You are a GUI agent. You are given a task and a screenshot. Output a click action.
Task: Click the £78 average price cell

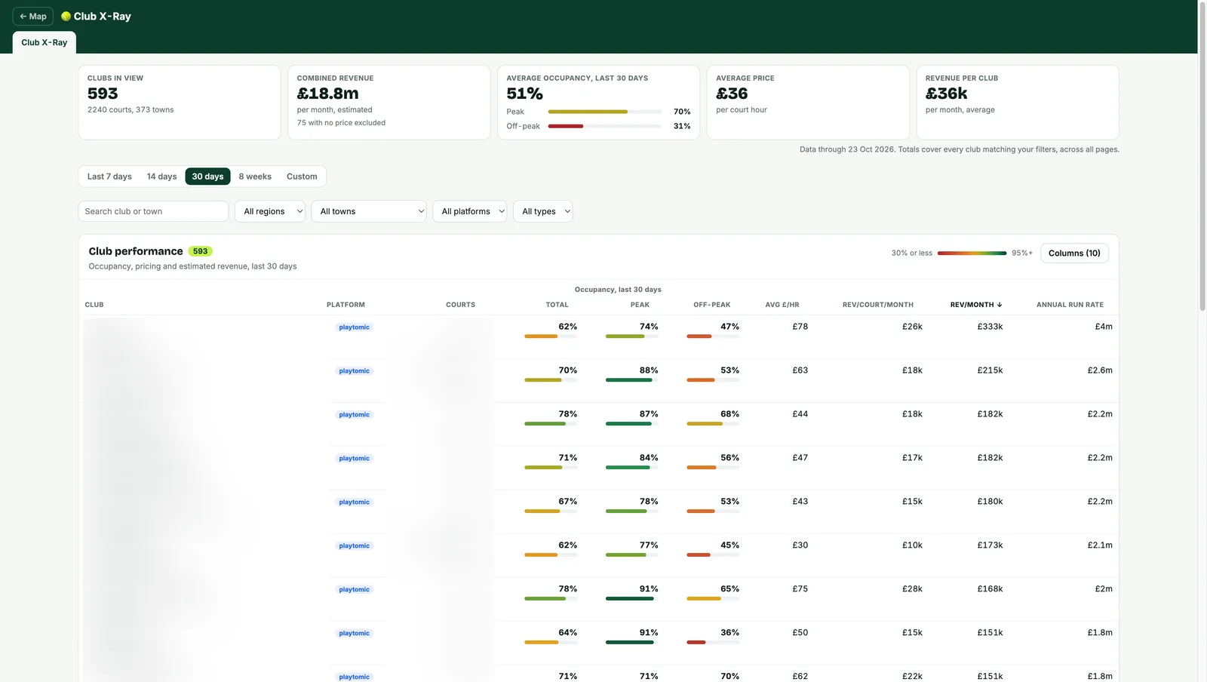pos(800,327)
